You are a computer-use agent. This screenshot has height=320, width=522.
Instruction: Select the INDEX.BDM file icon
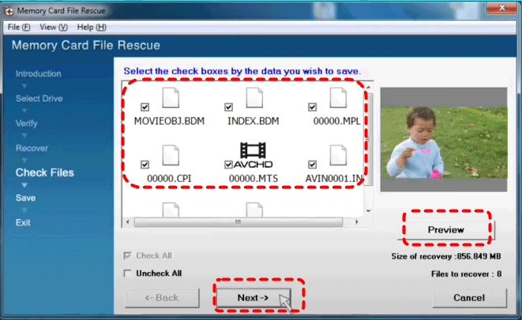[253, 100]
